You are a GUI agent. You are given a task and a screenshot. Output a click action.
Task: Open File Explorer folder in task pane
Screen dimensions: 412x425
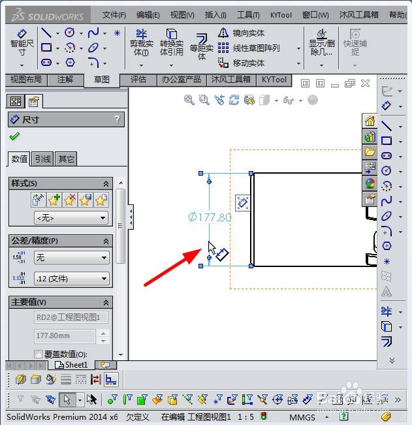[370, 152]
